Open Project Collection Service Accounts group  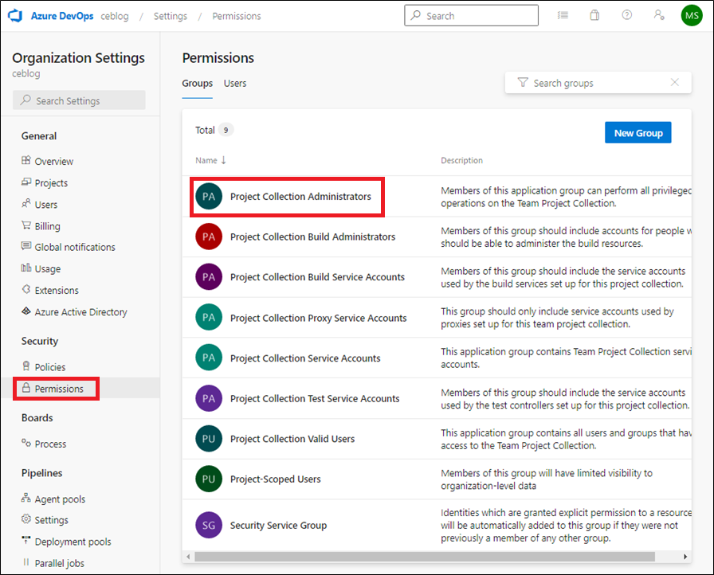point(305,358)
